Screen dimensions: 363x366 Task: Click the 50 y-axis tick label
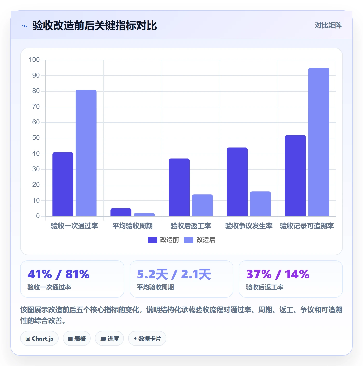pyautogui.click(x=36, y=138)
